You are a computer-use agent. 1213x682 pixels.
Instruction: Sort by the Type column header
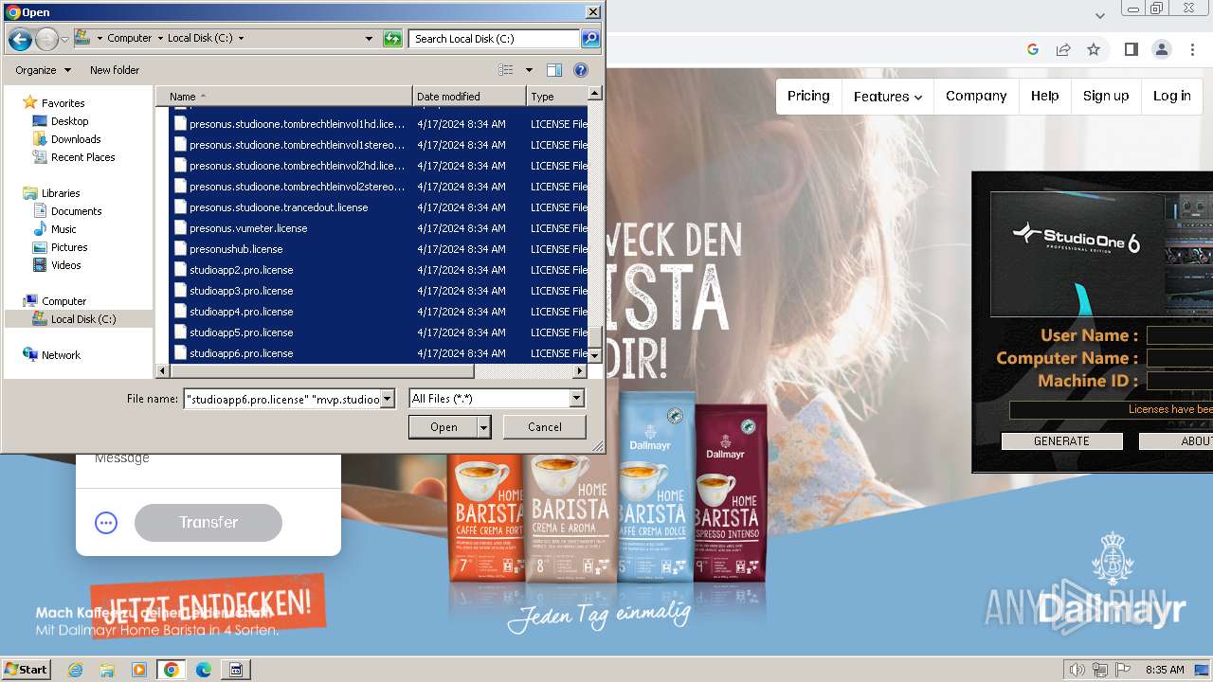click(556, 97)
